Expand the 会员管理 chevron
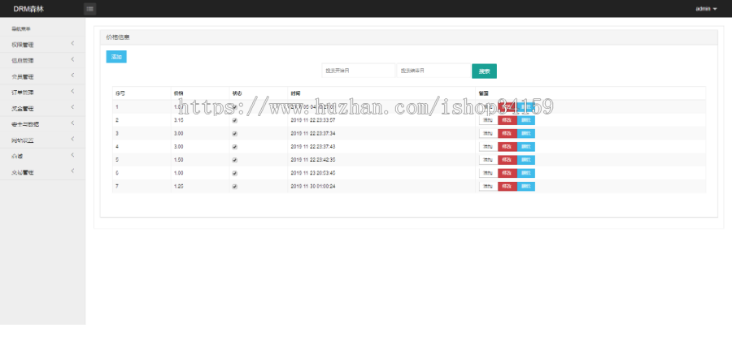Viewport: 732px width, 341px height. coord(73,76)
